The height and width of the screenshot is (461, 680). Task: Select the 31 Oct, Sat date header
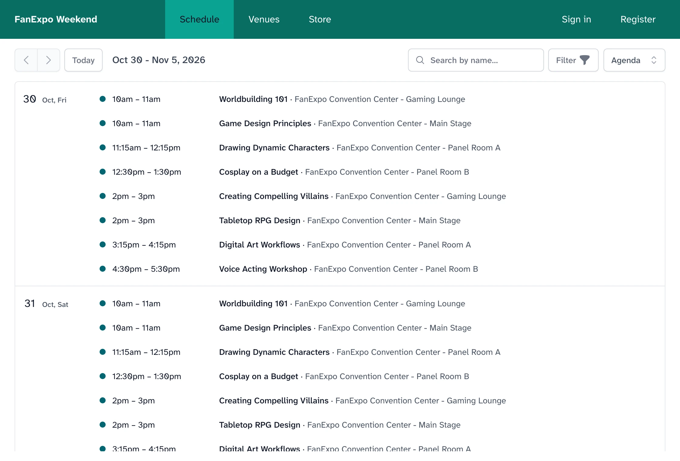click(x=46, y=304)
